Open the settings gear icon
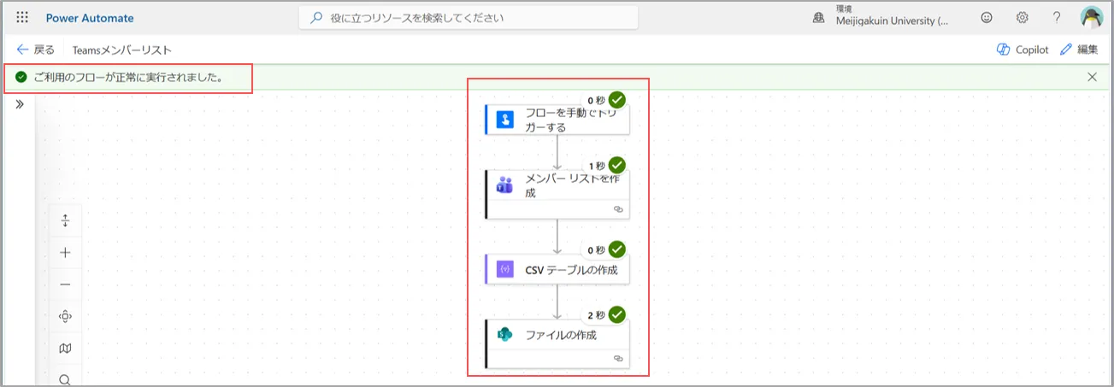Viewport: 1114px width, 387px height. click(1022, 18)
